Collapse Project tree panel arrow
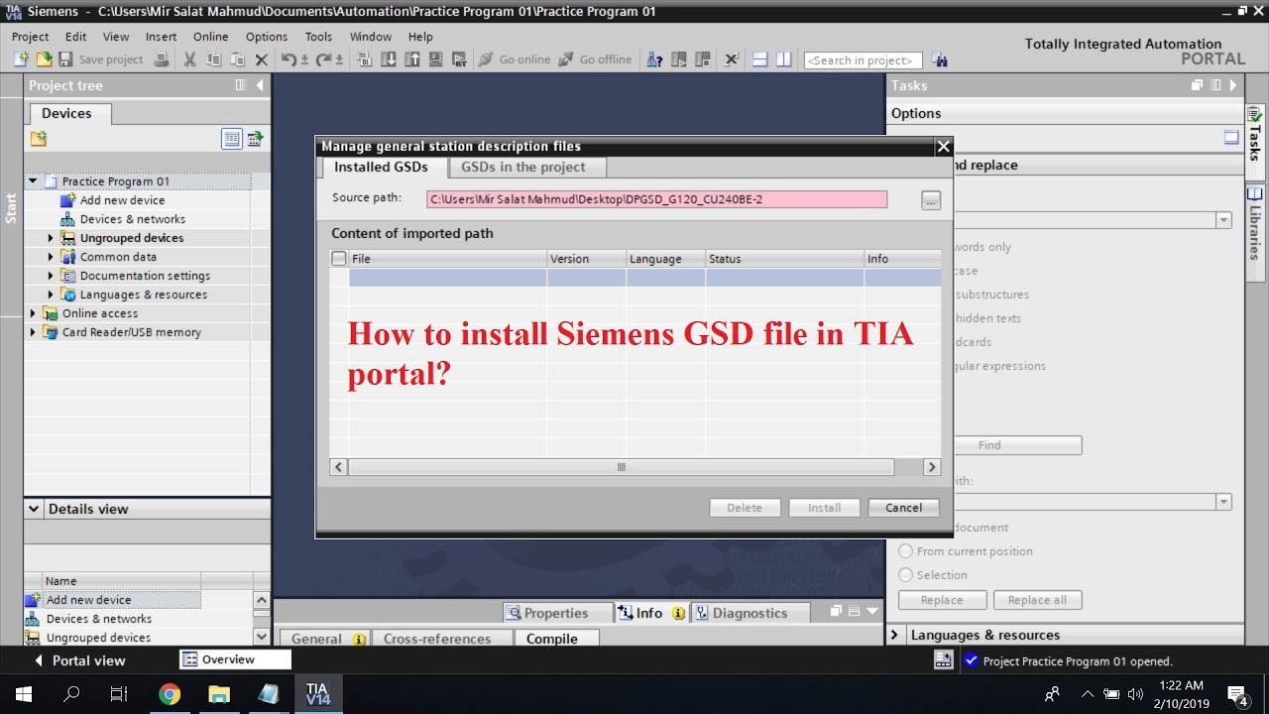Image resolution: width=1269 pixels, height=714 pixels. coord(261,85)
